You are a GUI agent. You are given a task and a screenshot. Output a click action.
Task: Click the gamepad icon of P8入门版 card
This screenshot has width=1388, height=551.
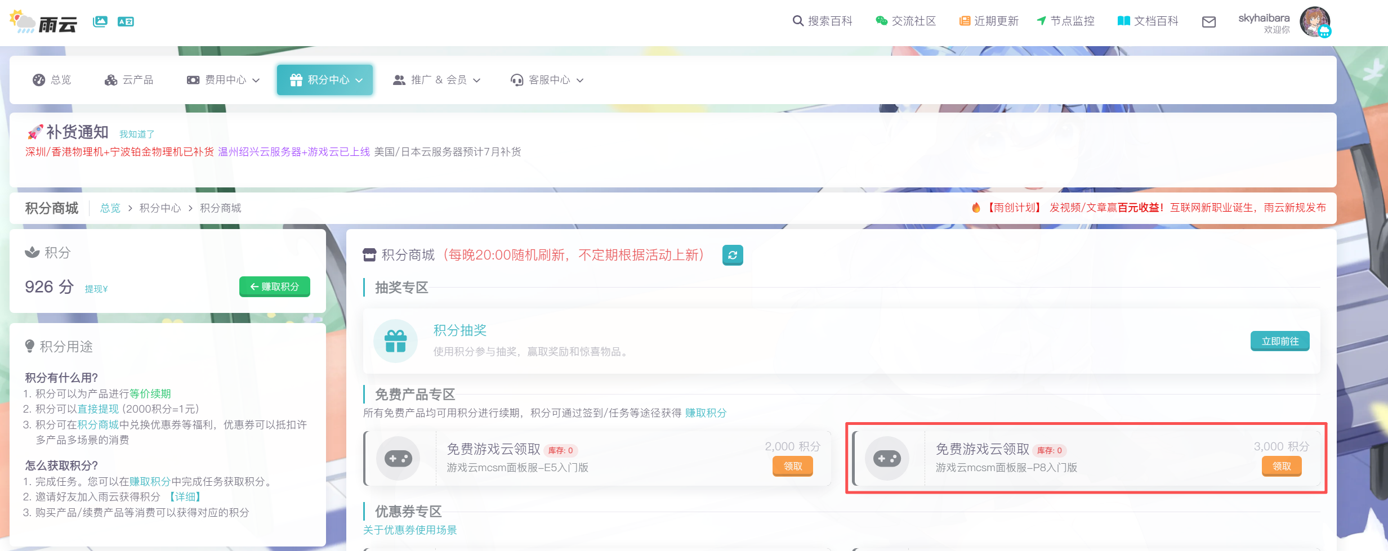887,459
